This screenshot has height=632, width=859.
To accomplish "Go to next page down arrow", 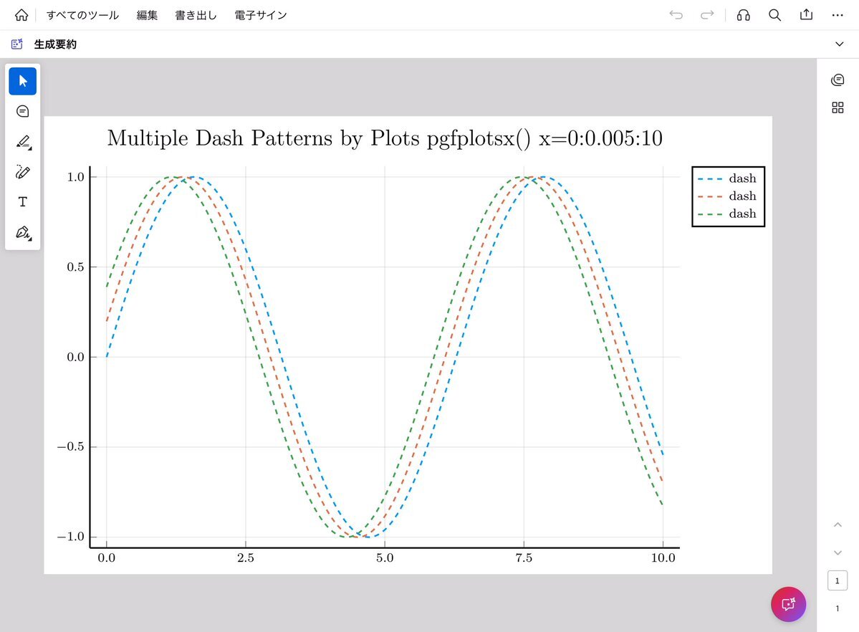I will pyautogui.click(x=837, y=552).
